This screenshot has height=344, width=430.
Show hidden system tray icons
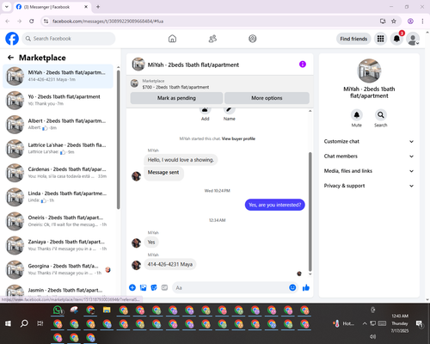[x=365, y=323]
